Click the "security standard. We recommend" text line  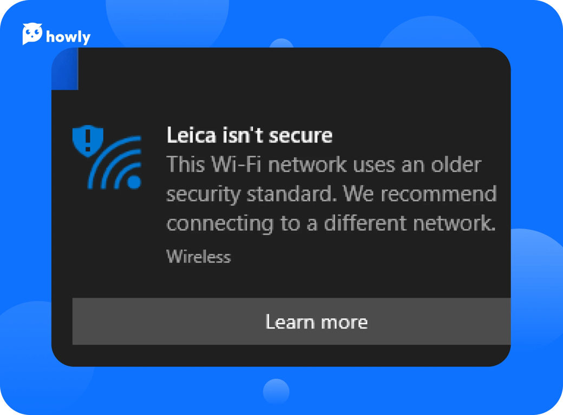click(331, 194)
